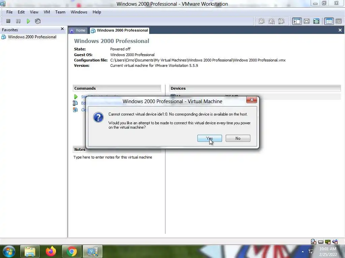The image size is (345, 258).
Task: Click the hard disk status icon
Action: coord(321,242)
